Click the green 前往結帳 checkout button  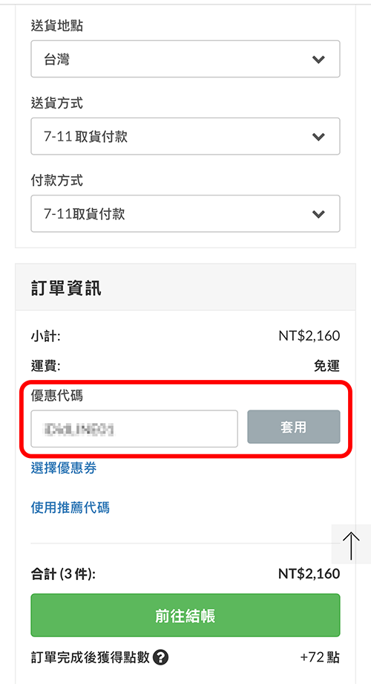pos(185,615)
